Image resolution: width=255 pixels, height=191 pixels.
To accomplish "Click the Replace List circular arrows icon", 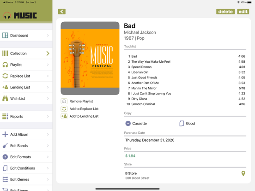I will (x=5, y=76).
